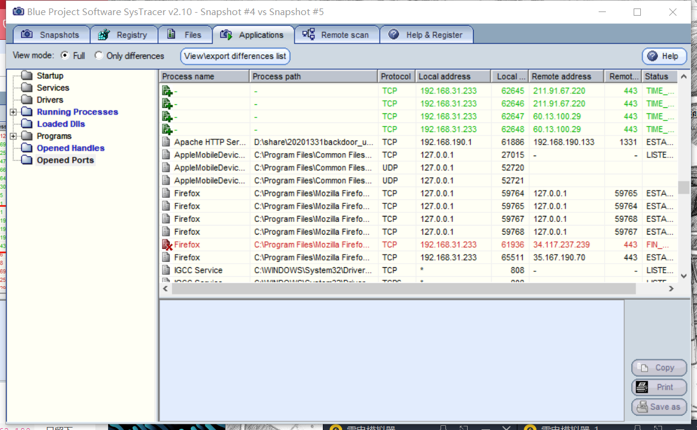Click the horizontal scrollbar right arrow

click(671, 289)
